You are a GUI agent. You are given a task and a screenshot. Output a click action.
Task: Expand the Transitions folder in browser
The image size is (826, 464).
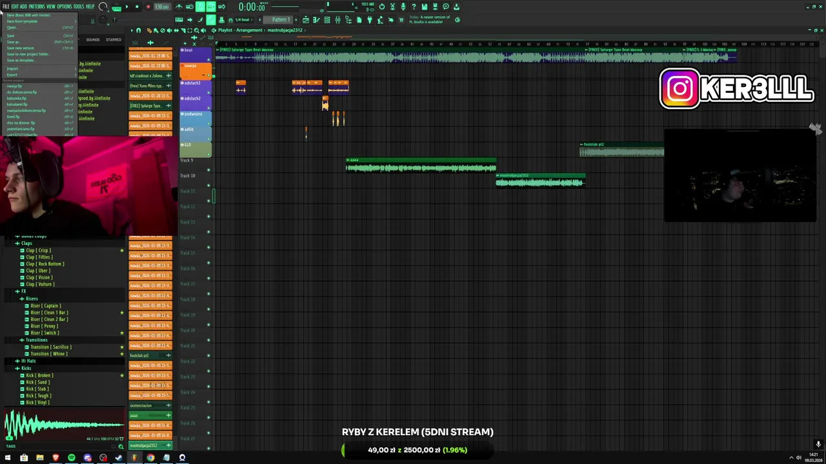(36, 340)
